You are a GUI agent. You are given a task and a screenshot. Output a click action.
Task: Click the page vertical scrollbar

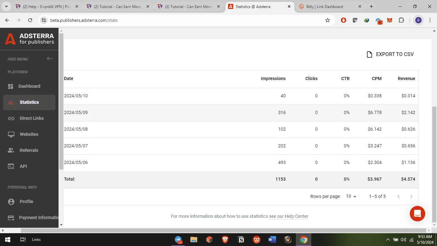(434, 164)
